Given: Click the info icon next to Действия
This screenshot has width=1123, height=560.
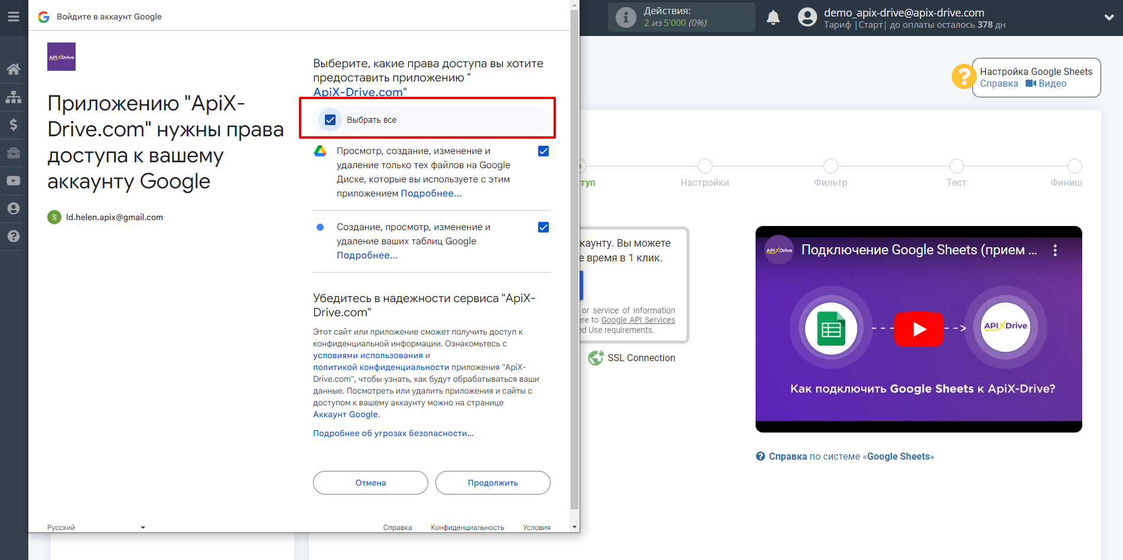Looking at the screenshot, I should (x=626, y=17).
